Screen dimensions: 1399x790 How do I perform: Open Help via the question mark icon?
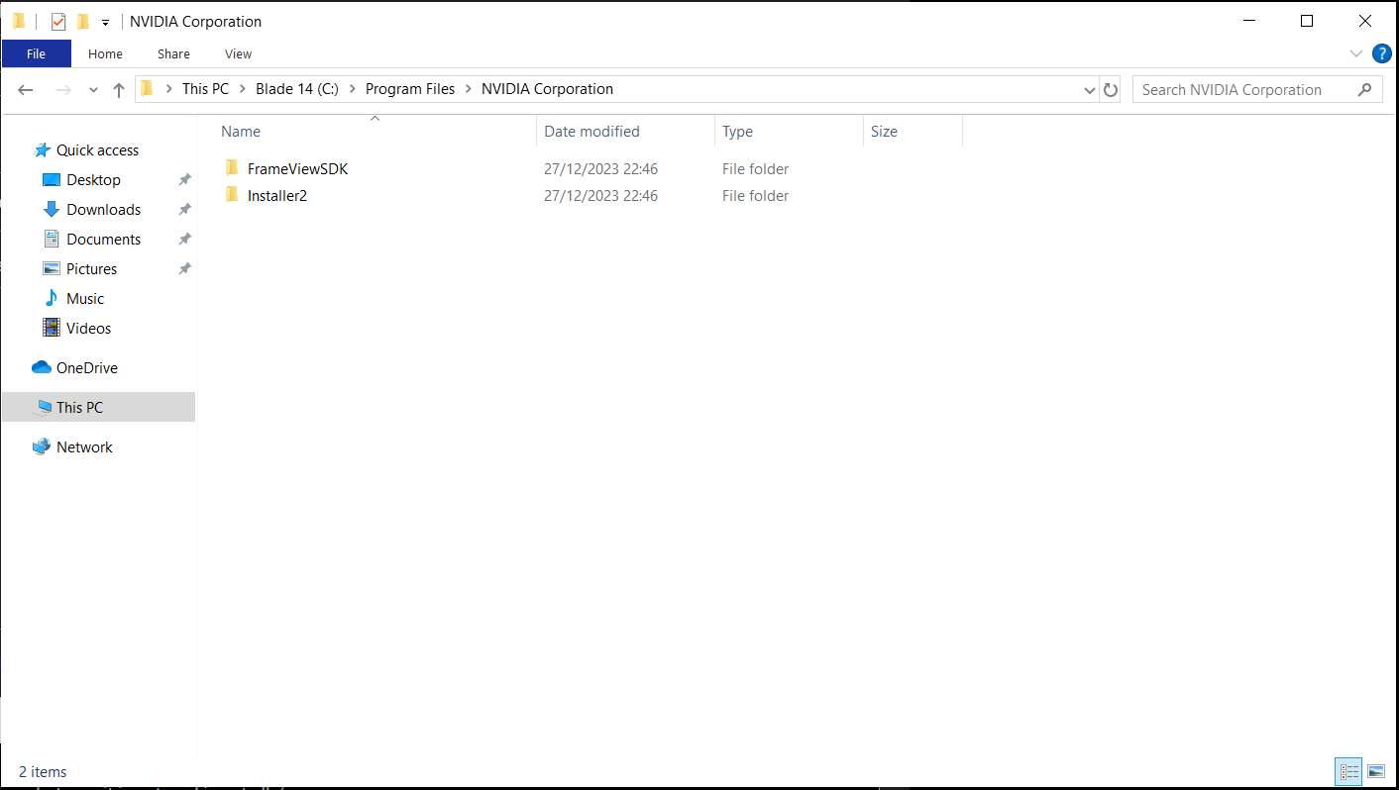(x=1381, y=53)
